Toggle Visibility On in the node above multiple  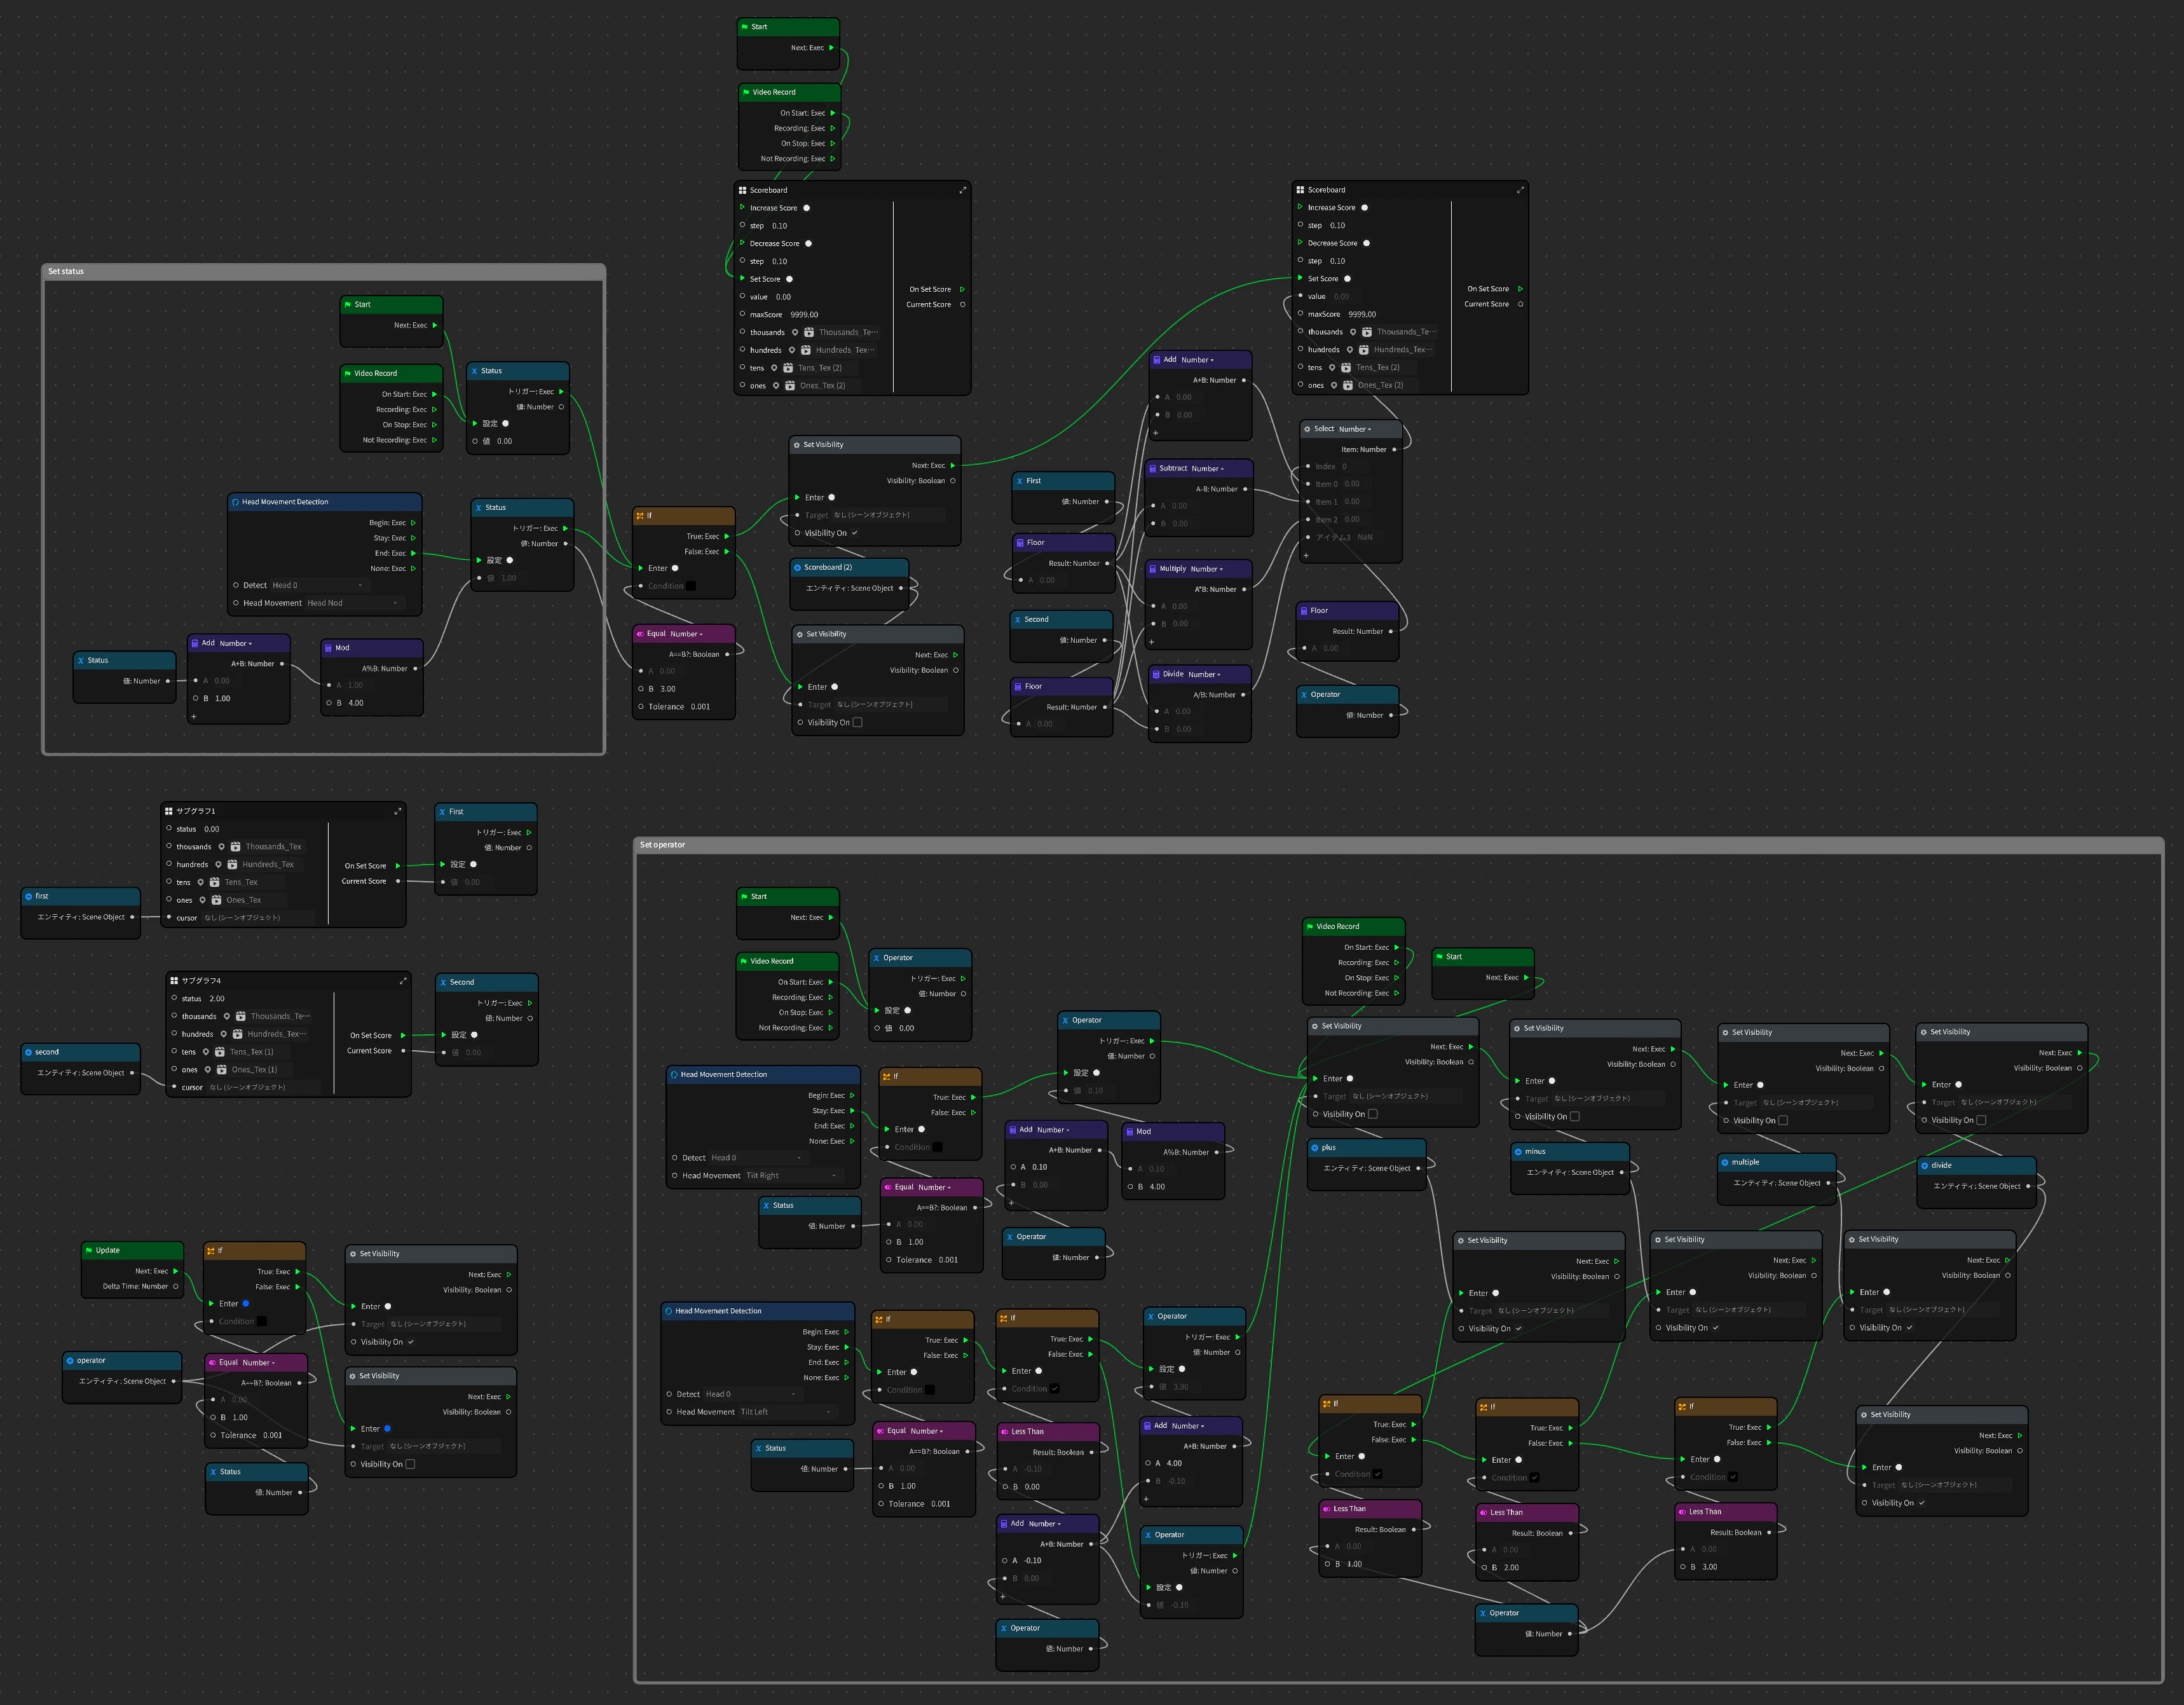pos(1783,1121)
